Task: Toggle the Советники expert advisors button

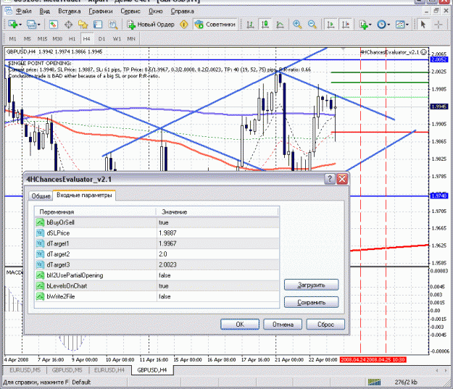Action: tap(215, 25)
